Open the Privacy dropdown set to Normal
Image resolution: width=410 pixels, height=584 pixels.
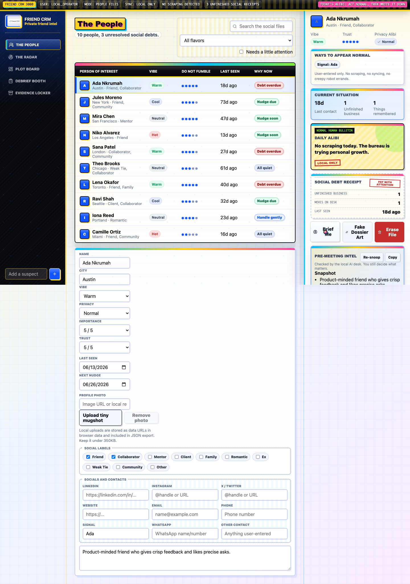point(104,313)
